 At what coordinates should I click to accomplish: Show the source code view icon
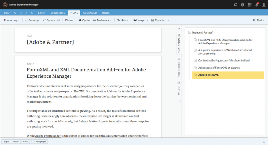point(179,101)
